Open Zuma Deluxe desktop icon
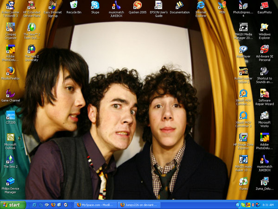This screenshot has width=278, height=209. (265, 181)
